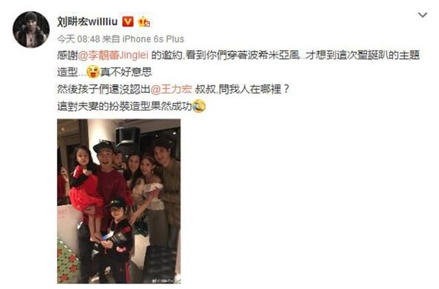Click the orange V verified badge
This screenshot has width=439, height=289.
click(x=128, y=21)
